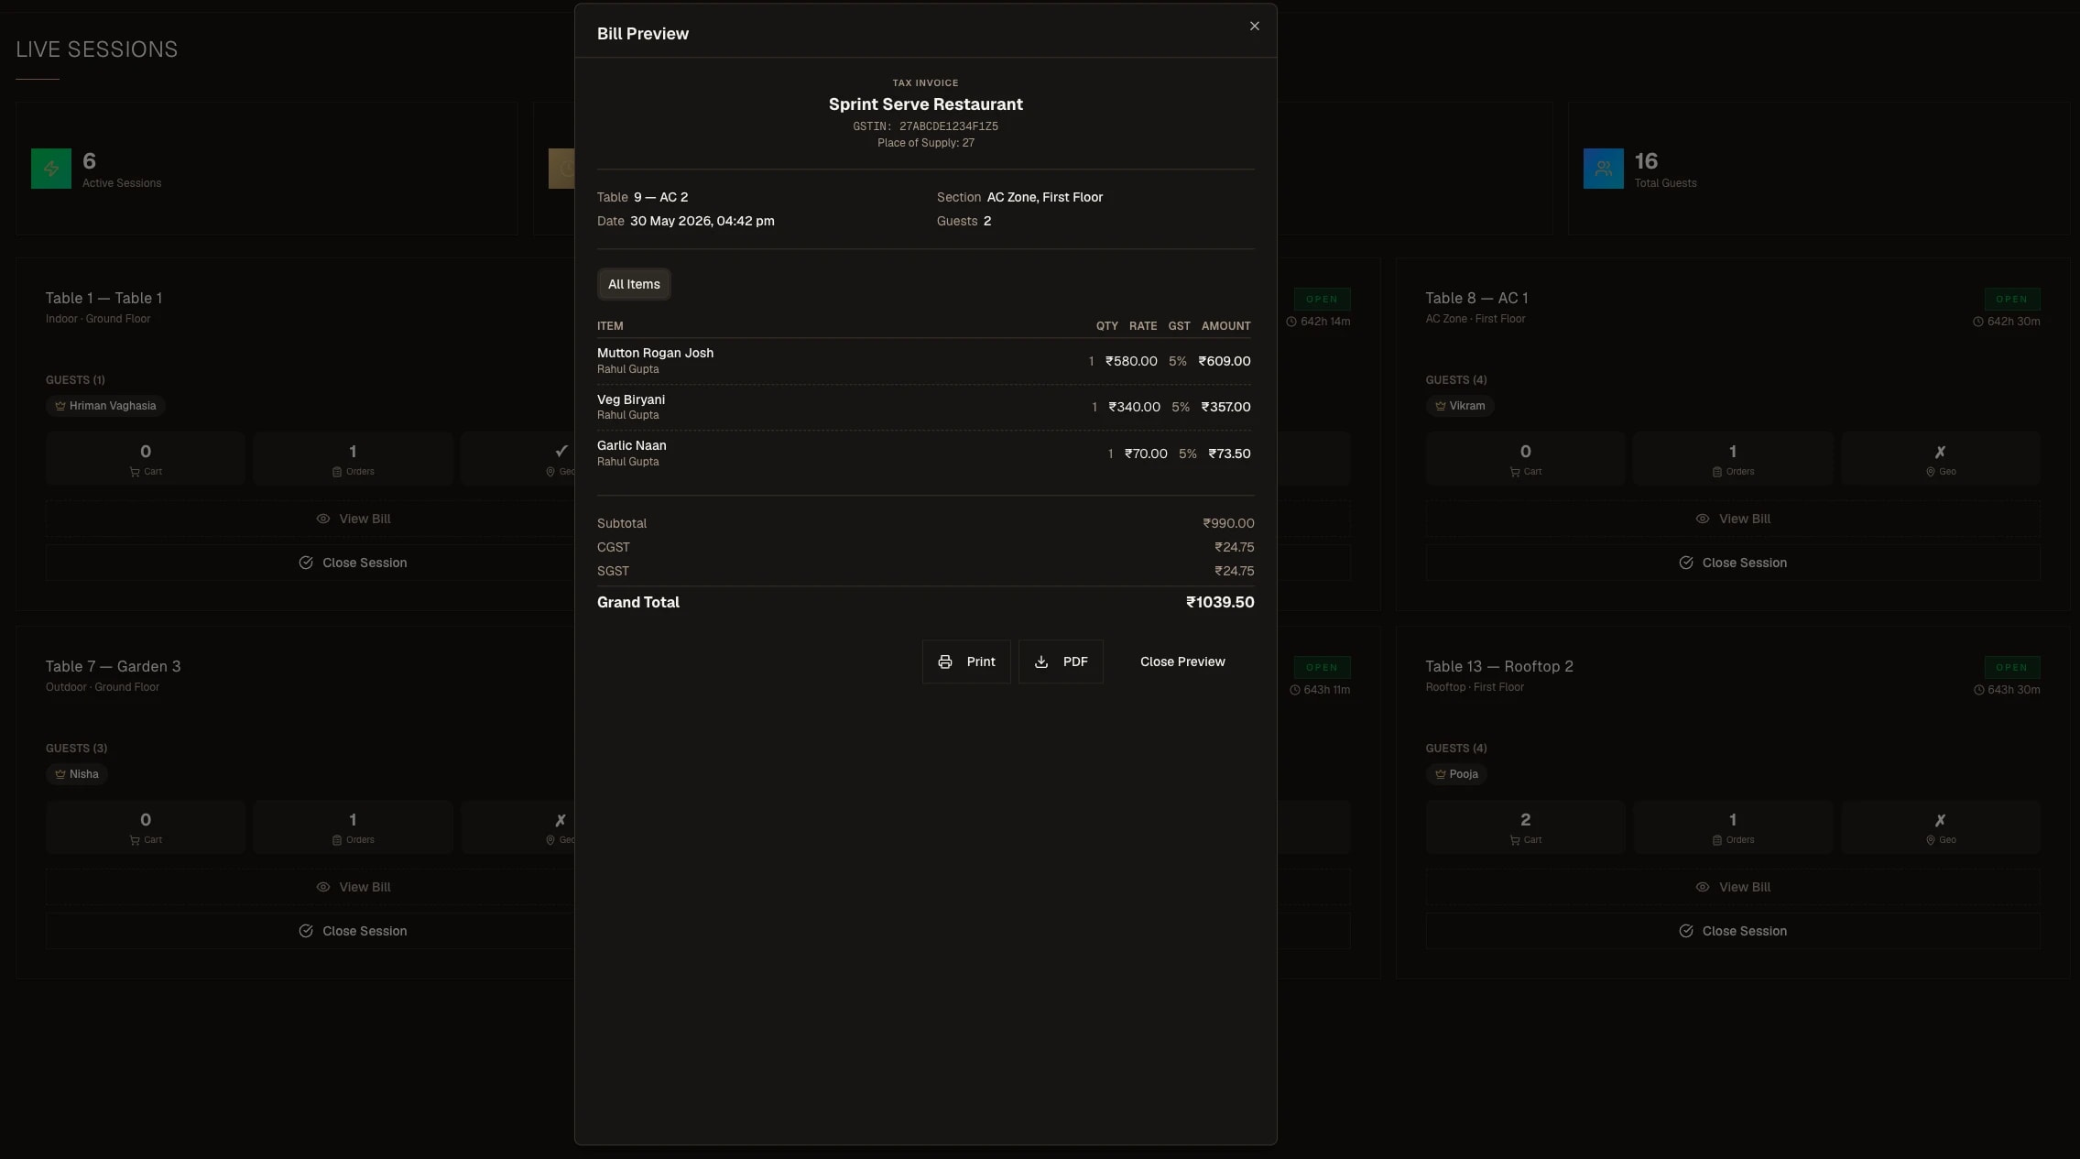
Task: Open View Bill for Table 13 — Rooftop 2
Action: (x=1732, y=887)
